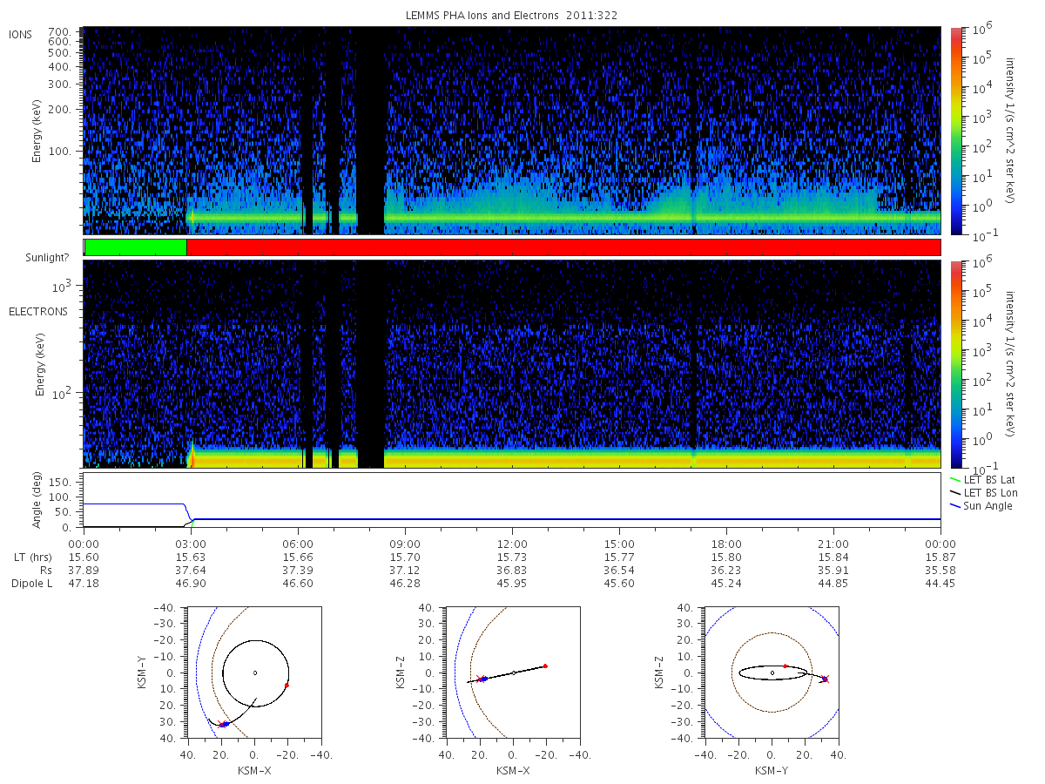The height and width of the screenshot is (784, 1045).
Task: Click the red segment of the sunlight bar
Action: (563, 247)
